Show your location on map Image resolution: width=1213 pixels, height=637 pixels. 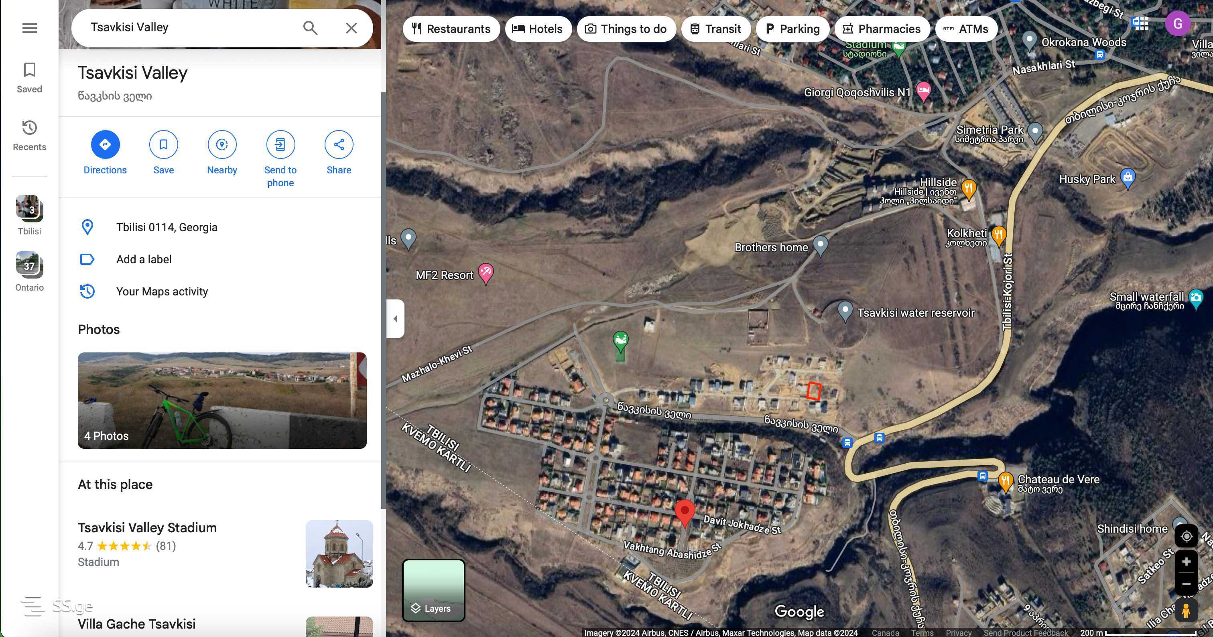click(x=1186, y=536)
